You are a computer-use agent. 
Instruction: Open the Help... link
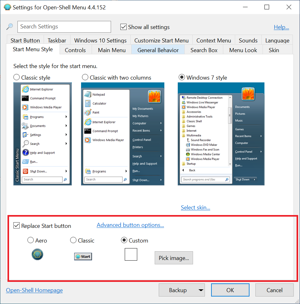coord(281,27)
